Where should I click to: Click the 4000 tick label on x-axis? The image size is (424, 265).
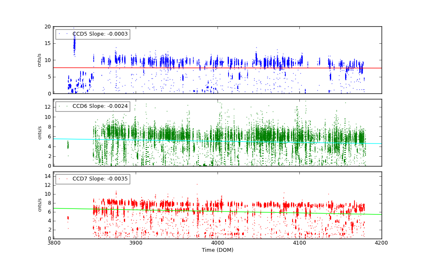click(218, 242)
